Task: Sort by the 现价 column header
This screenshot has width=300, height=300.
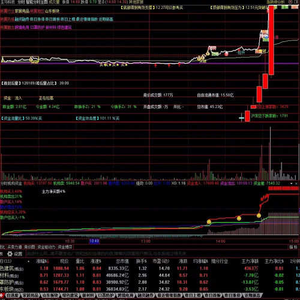Action: [x=64, y=262]
